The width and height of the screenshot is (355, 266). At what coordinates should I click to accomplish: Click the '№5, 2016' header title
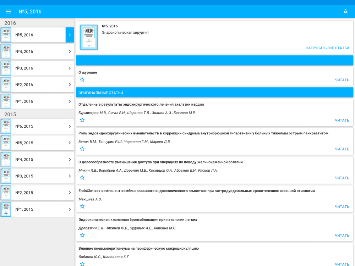[30, 12]
